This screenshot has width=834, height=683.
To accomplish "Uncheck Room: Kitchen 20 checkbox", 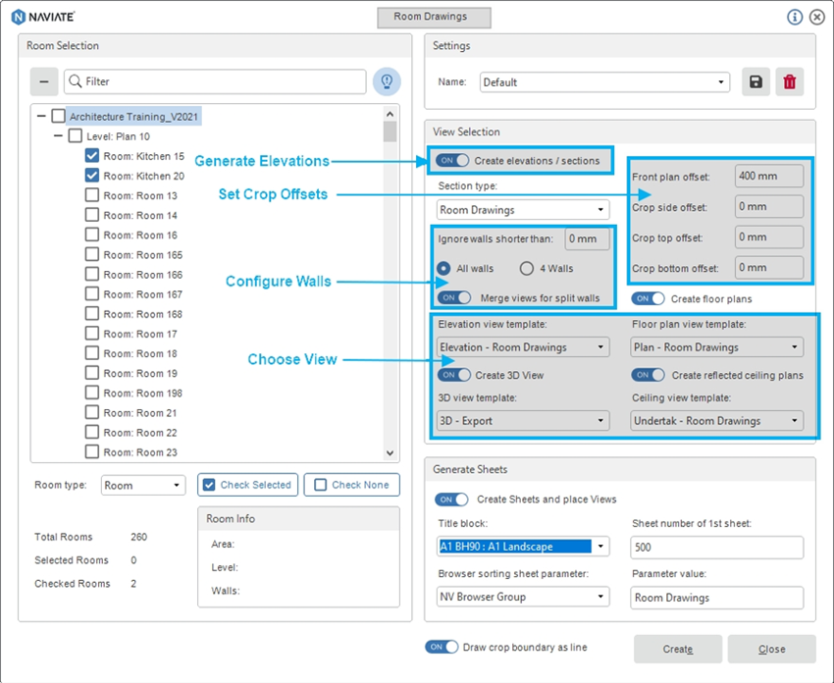I will point(92,175).
